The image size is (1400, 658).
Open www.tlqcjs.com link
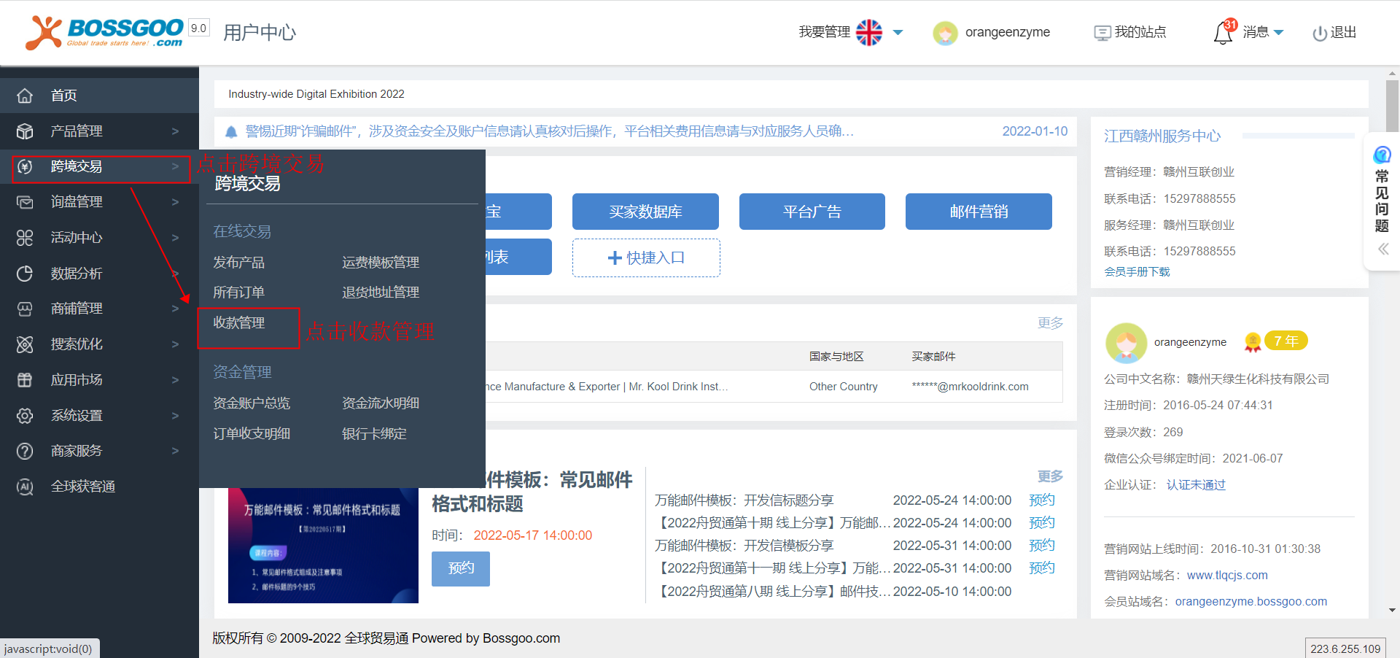1227,576
